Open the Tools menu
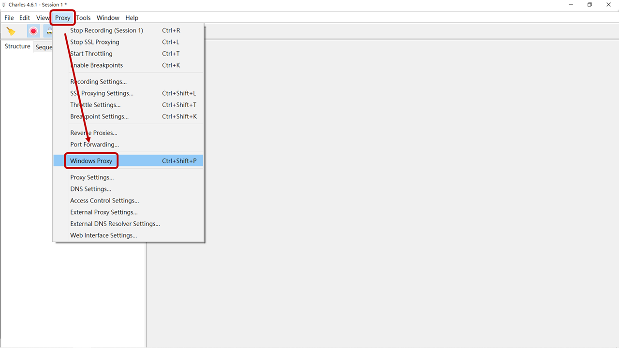Screen dimensions: 619x348 tap(83, 18)
